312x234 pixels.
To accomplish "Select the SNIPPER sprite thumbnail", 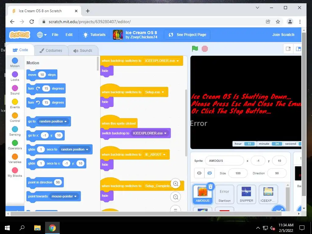I will (x=246, y=194).
